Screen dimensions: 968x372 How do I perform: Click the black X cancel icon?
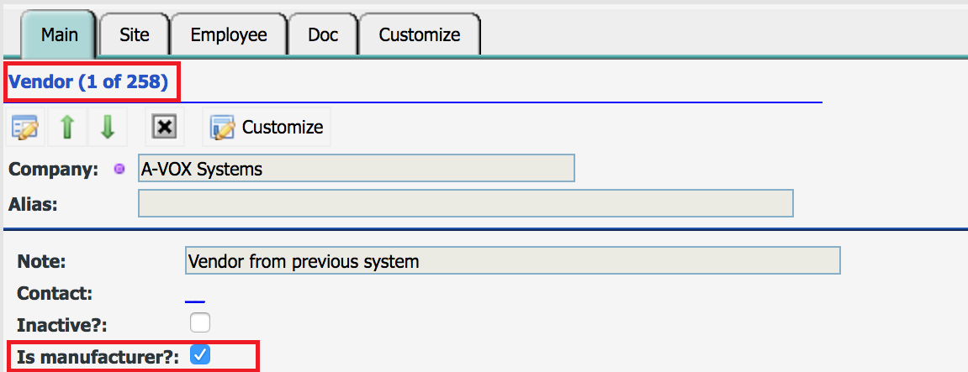tap(164, 127)
